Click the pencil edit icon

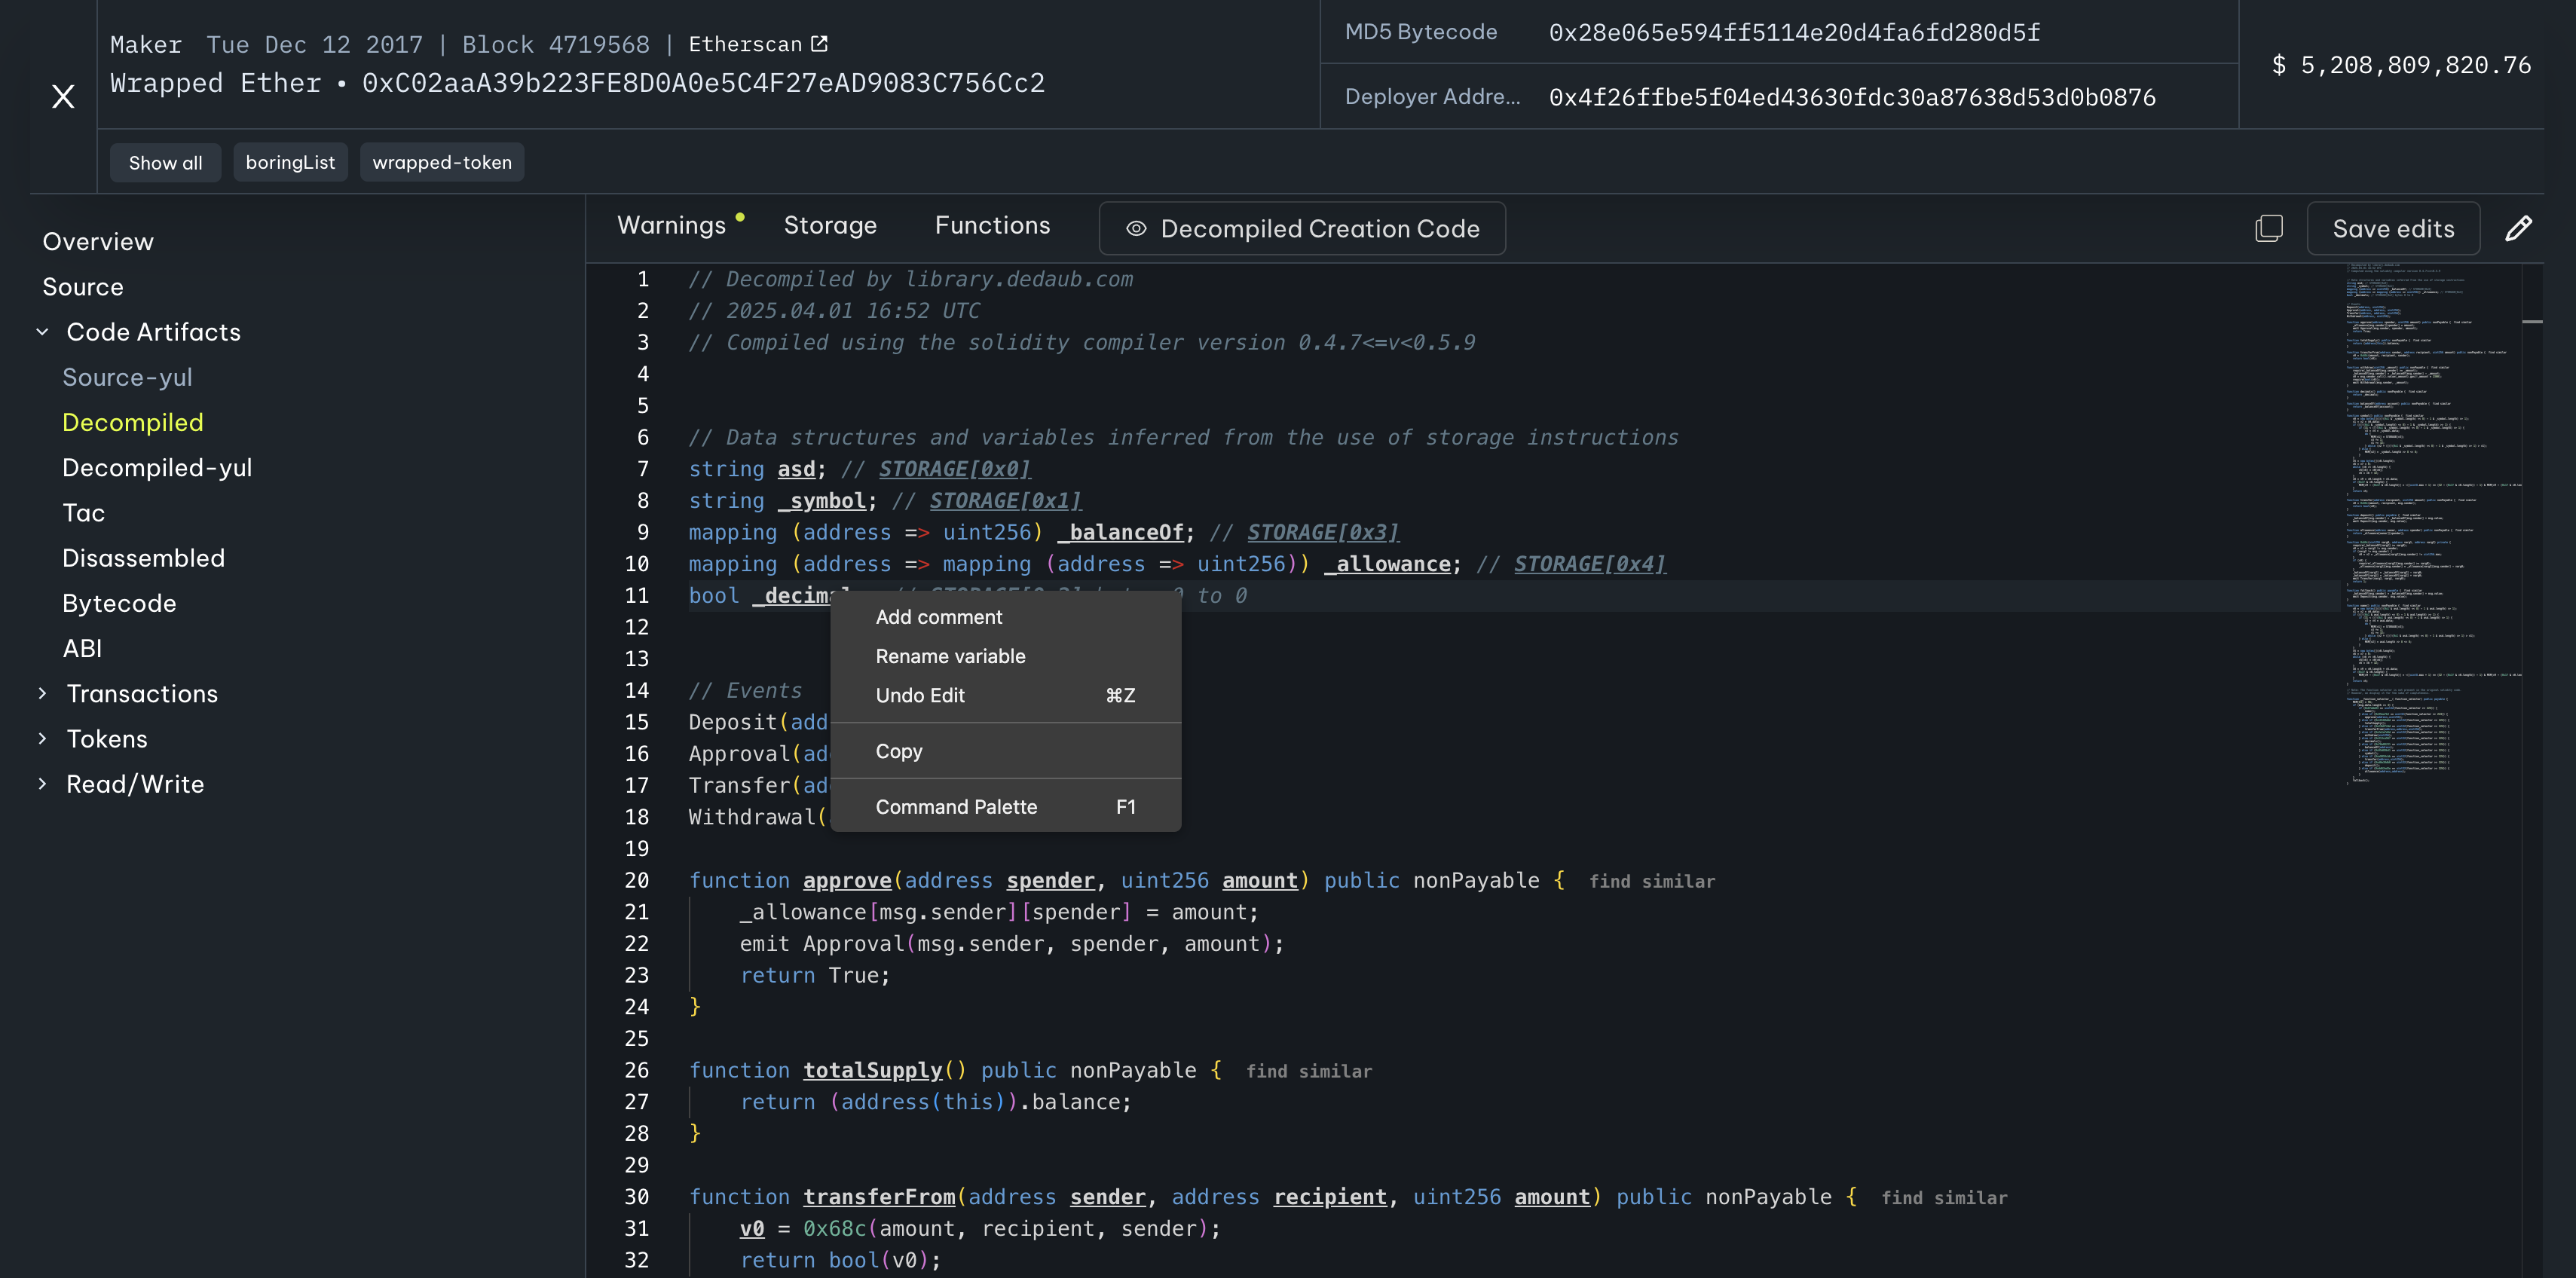pos(2518,228)
